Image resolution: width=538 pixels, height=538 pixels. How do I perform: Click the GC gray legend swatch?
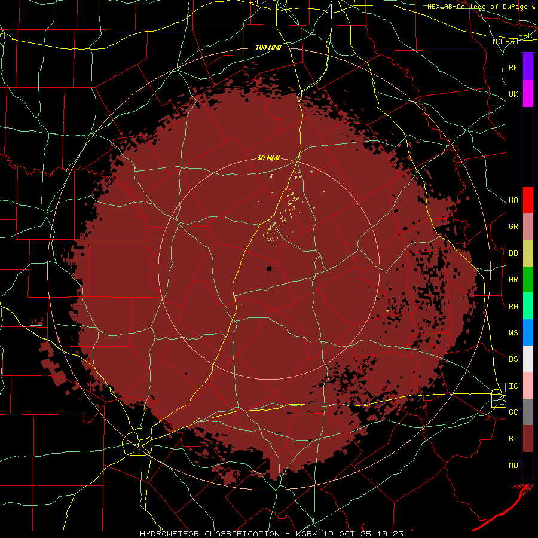click(x=528, y=412)
